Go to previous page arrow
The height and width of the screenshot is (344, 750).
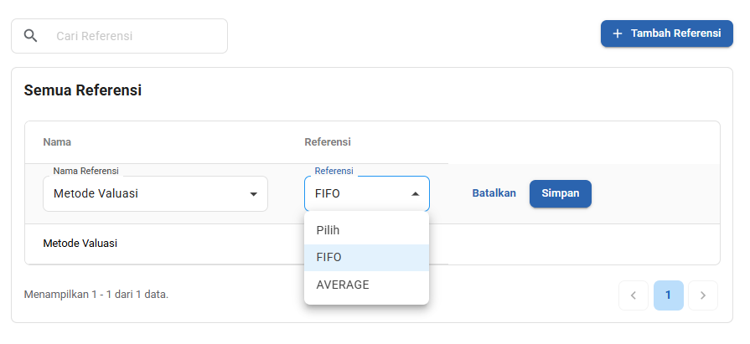[x=634, y=295]
